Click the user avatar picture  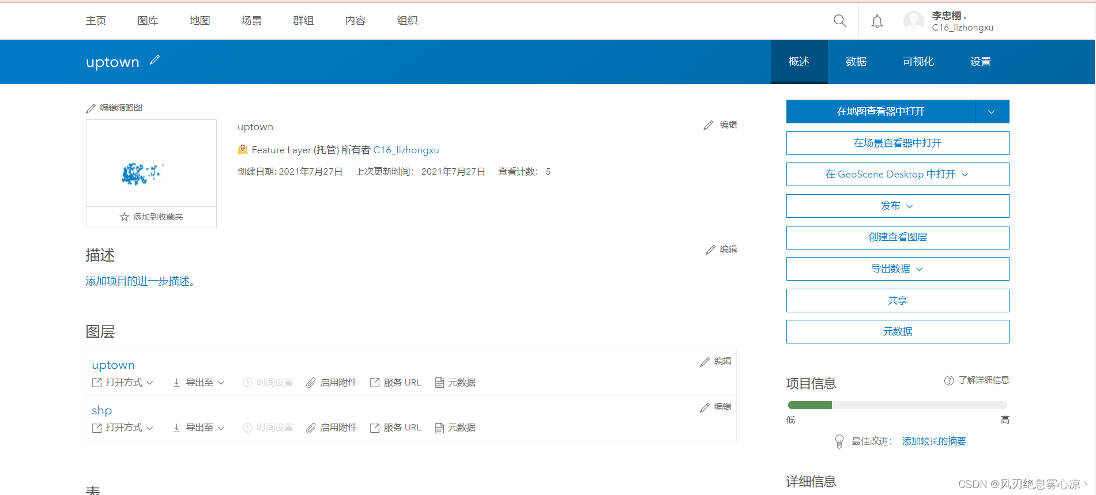click(x=914, y=21)
